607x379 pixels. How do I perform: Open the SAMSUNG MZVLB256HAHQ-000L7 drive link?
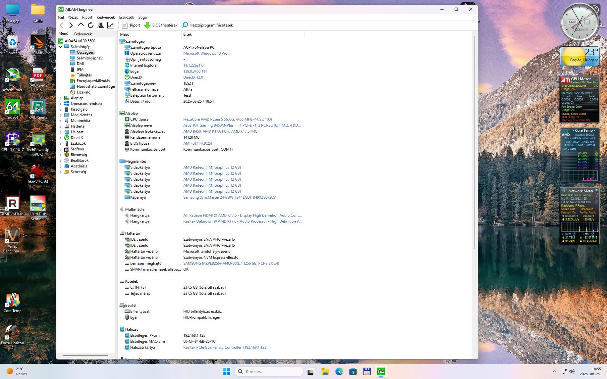(231, 263)
